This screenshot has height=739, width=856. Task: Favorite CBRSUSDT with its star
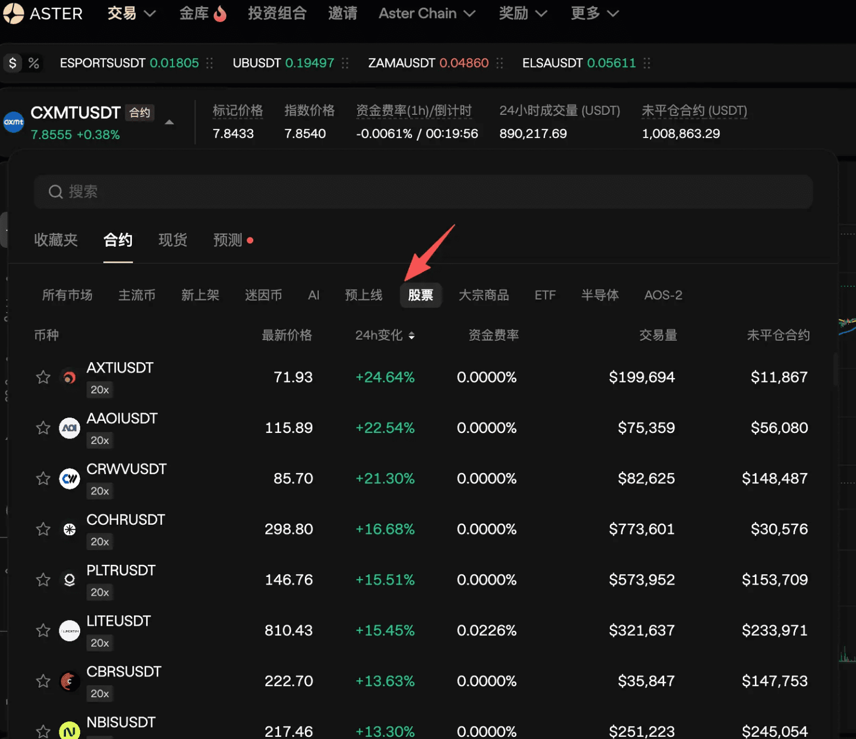click(x=43, y=681)
